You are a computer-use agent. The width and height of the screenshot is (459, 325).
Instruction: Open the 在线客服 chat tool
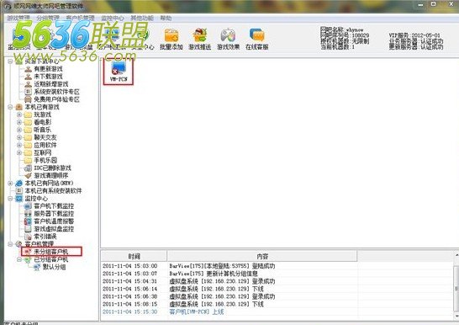[256, 39]
